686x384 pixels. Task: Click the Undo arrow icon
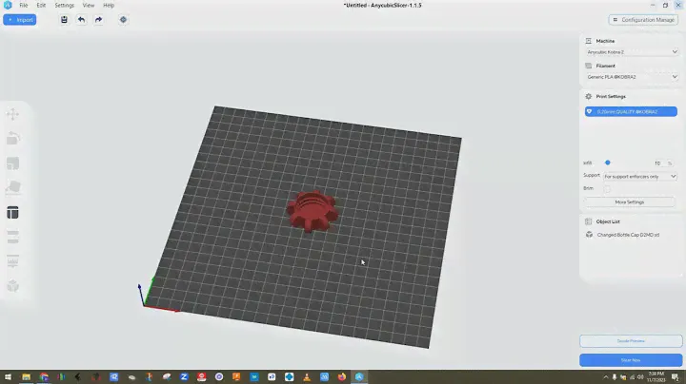(x=81, y=19)
